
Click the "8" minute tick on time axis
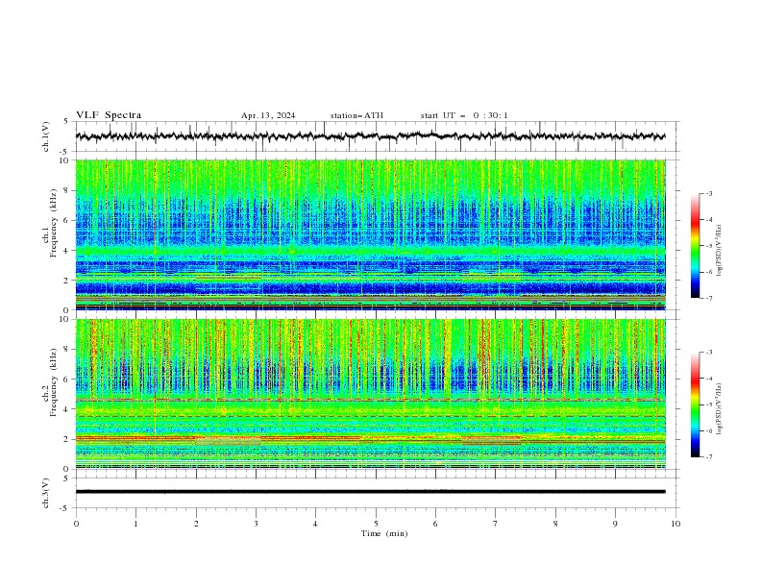555,524
